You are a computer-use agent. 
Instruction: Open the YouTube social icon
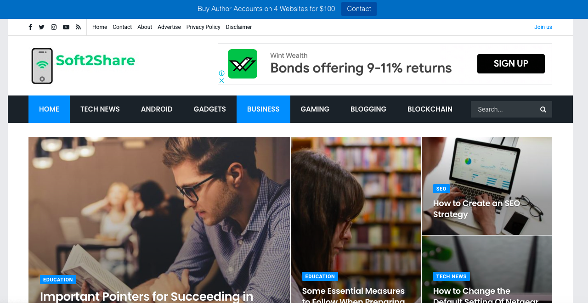(66, 27)
